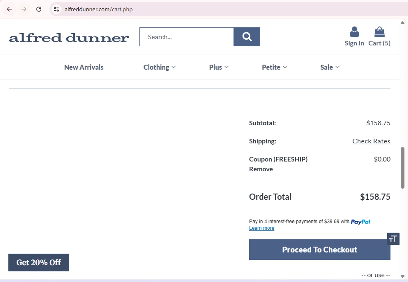Click the address bar URL

(98, 9)
